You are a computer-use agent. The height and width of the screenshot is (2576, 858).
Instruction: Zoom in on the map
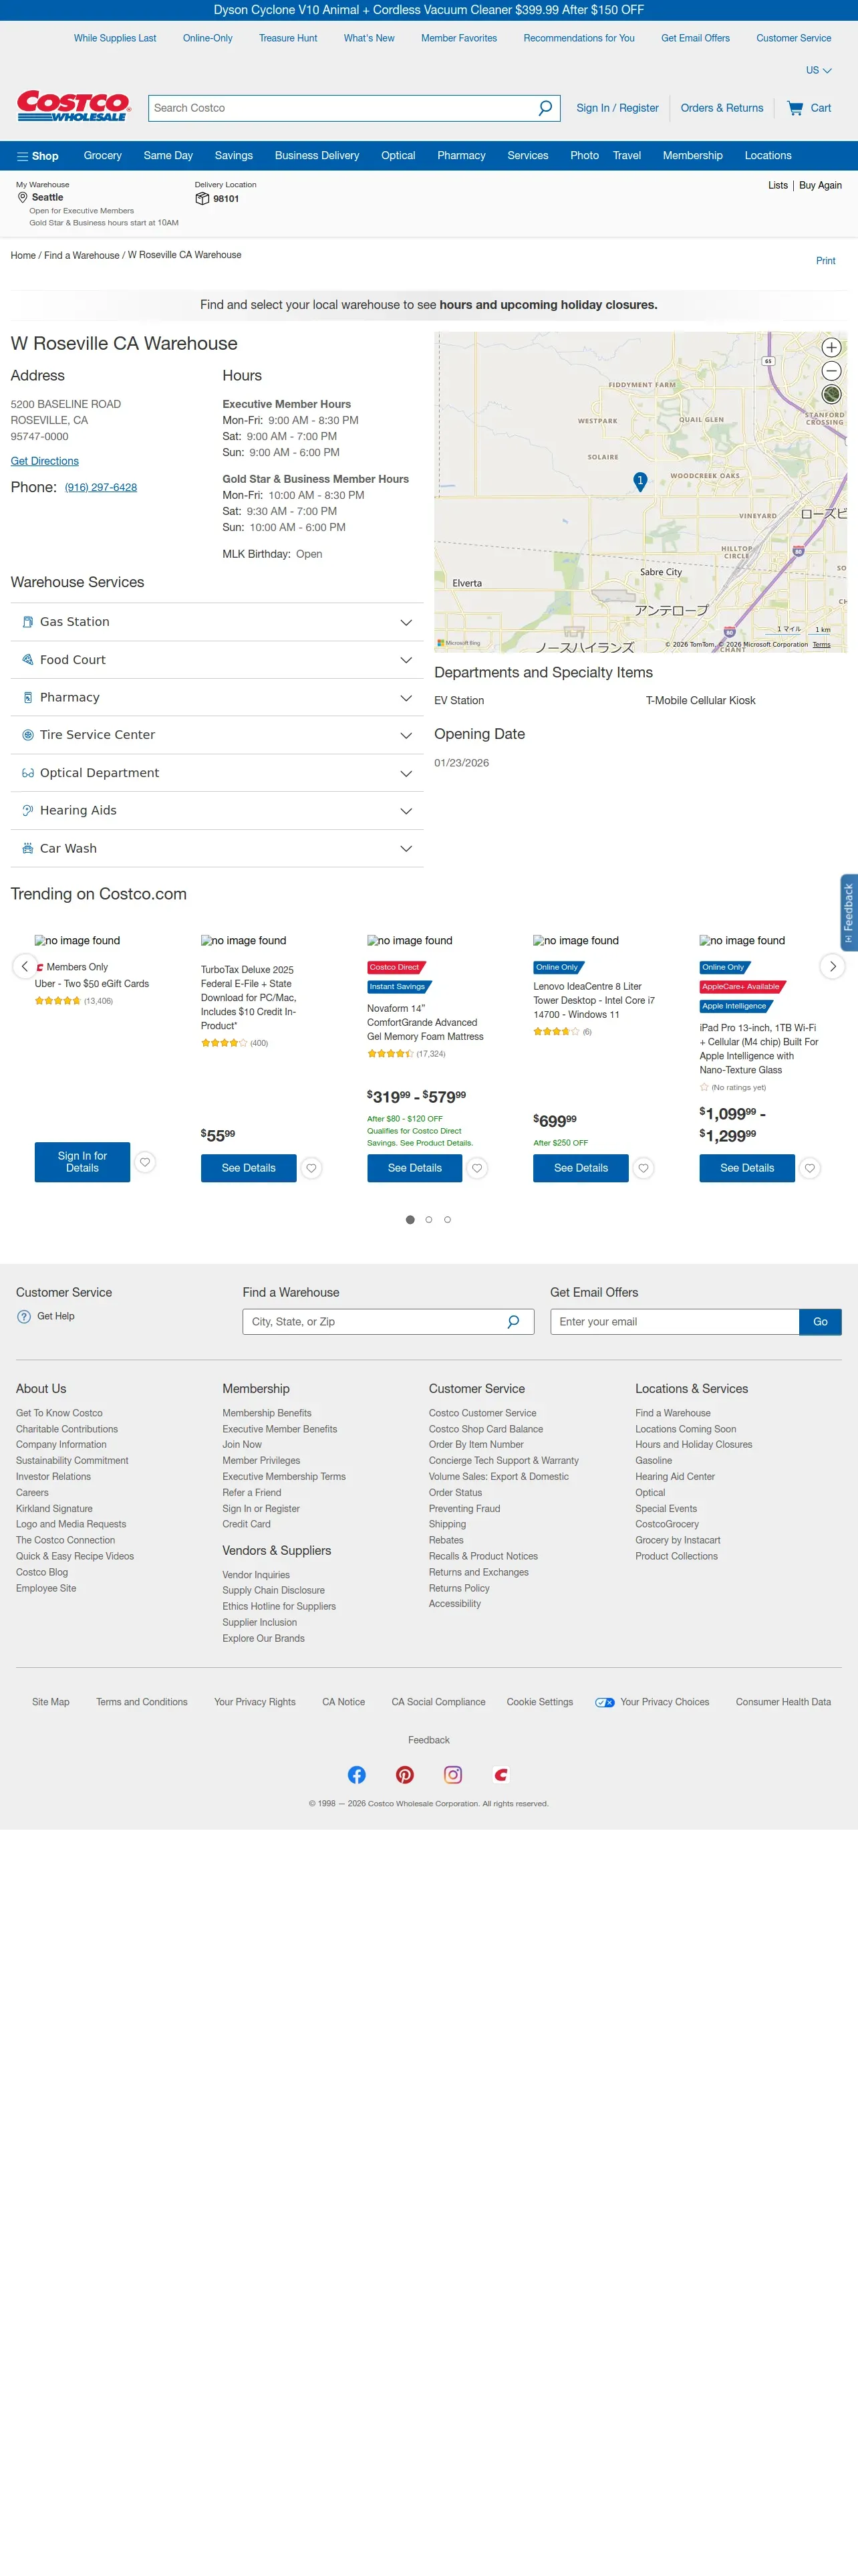[x=831, y=348]
